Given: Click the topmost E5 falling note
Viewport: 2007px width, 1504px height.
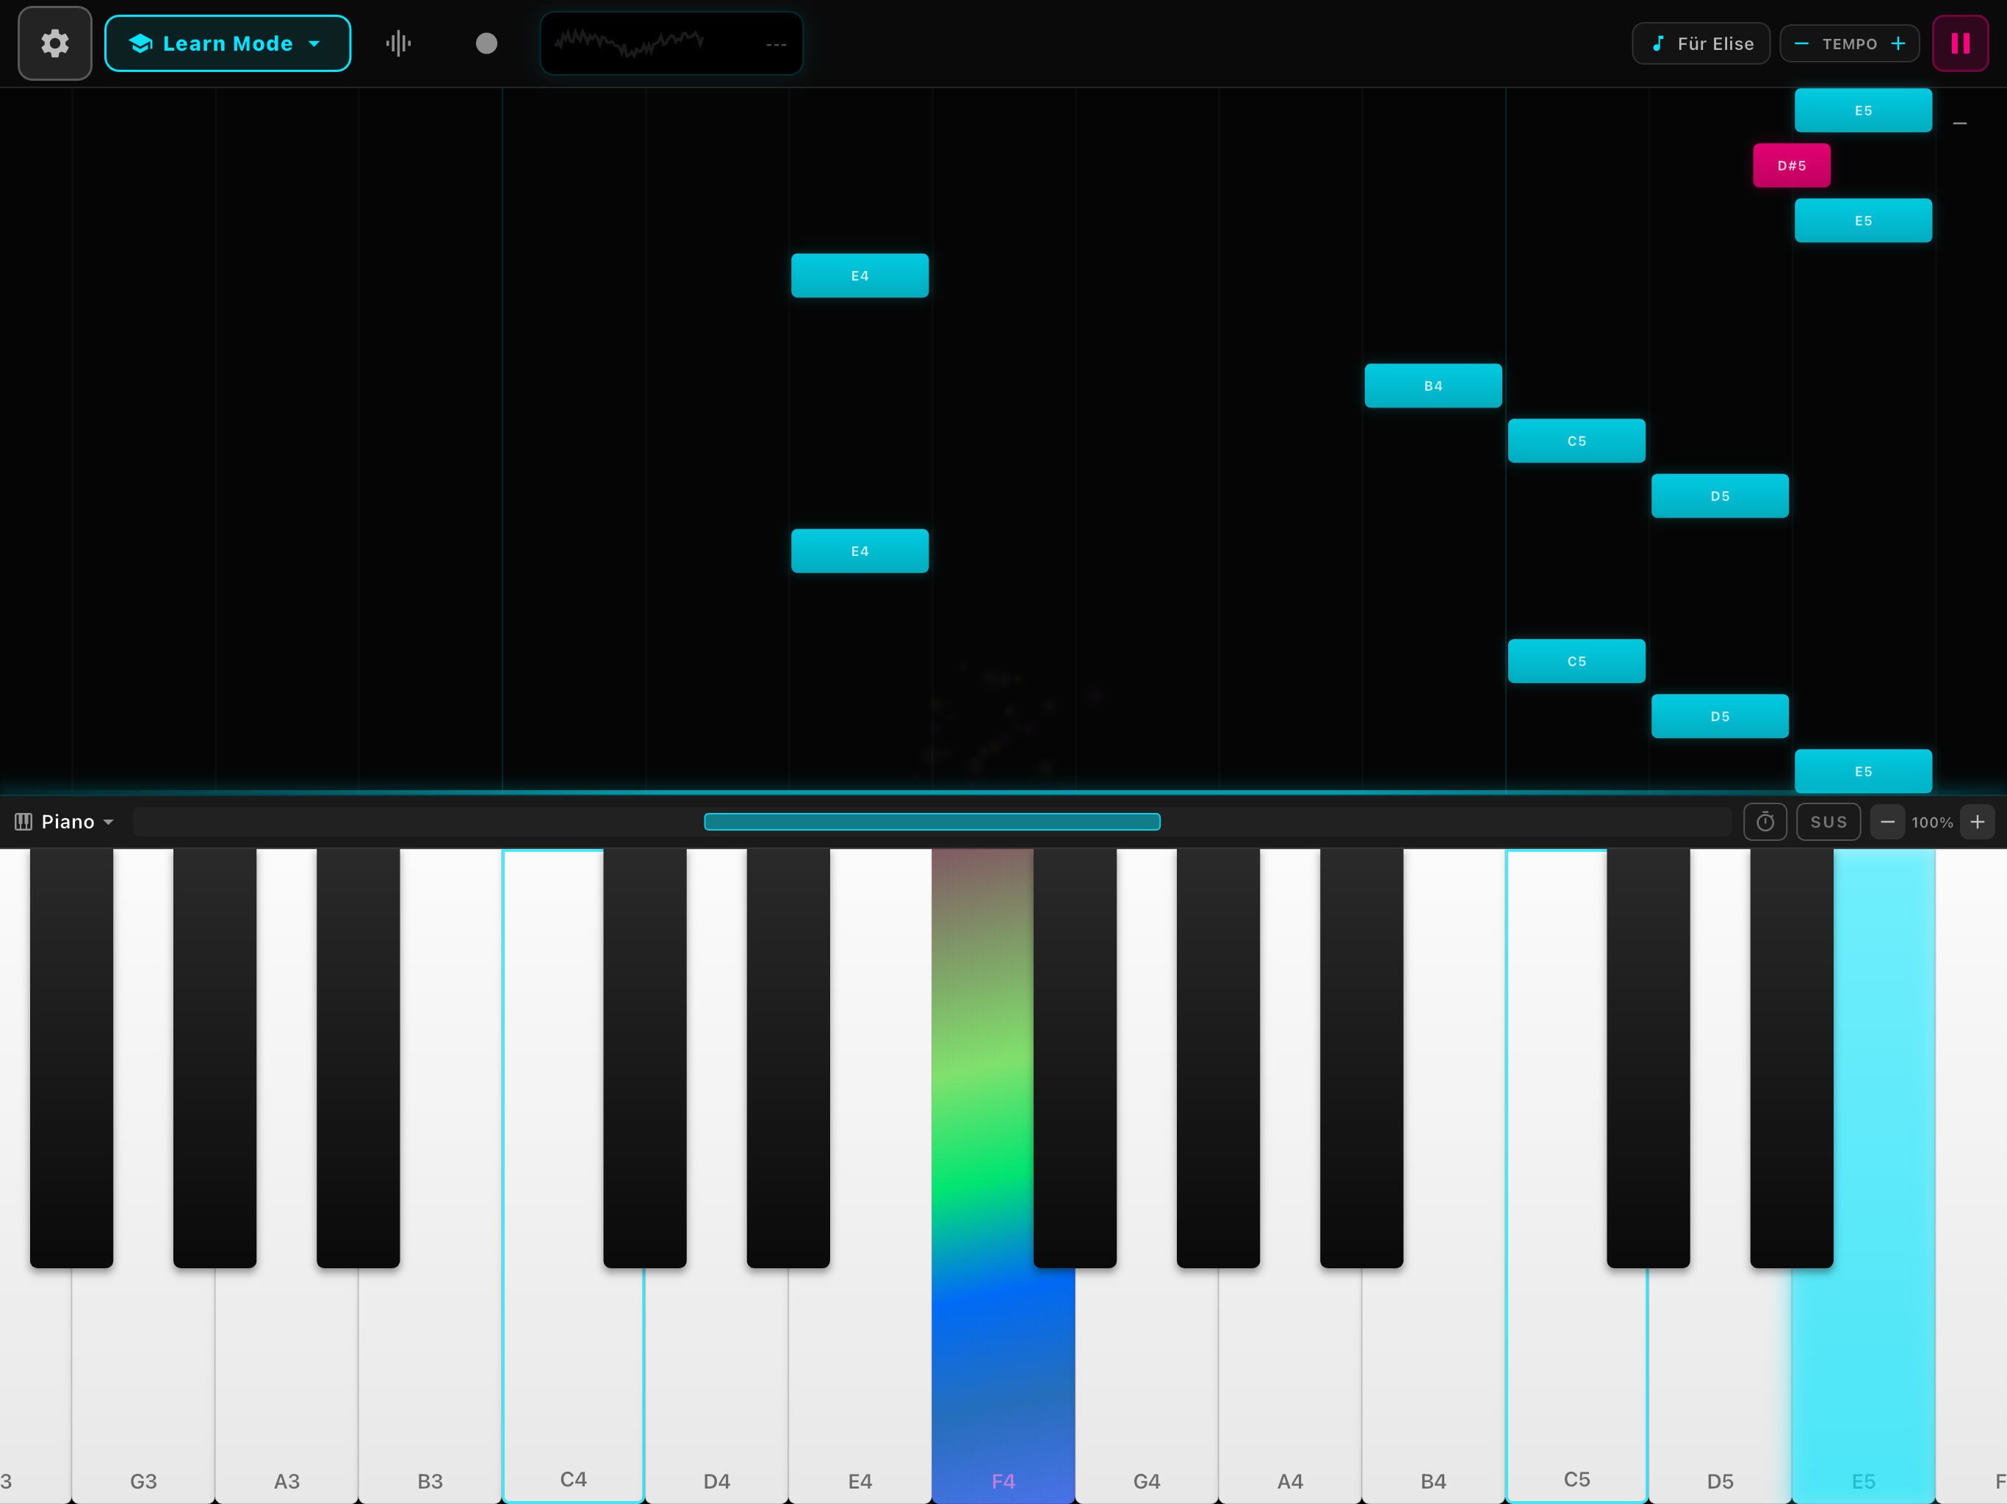Looking at the screenshot, I should pyautogui.click(x=1863, y=109).
